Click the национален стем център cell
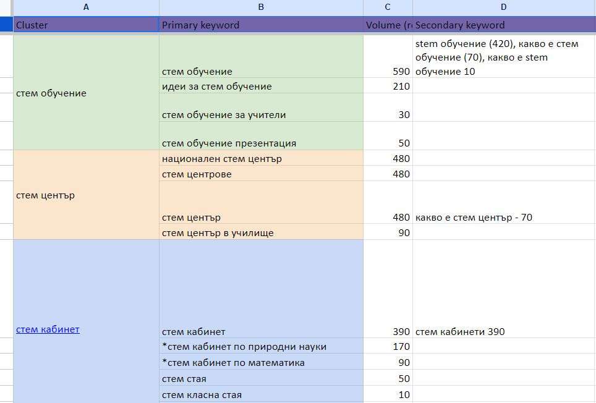596x403 pixels. pos(261,159)
